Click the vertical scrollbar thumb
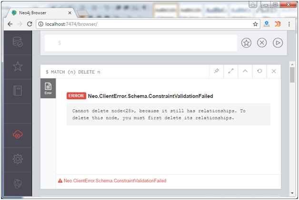This screenshot has height=200, width=299. pos(292,75)
